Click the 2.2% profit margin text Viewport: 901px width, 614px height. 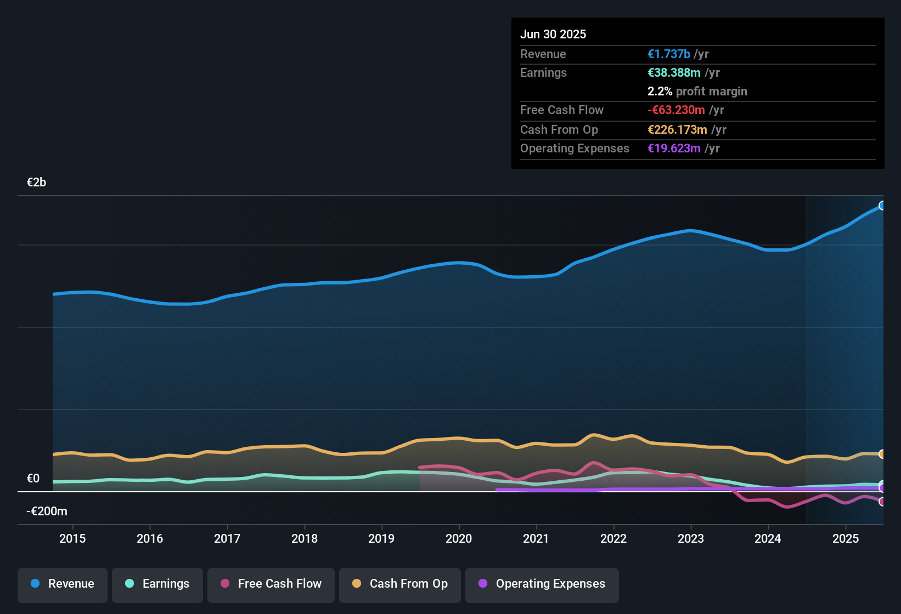[697, 92]
